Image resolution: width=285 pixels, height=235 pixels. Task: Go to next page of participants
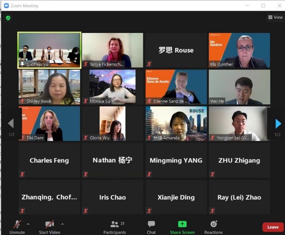278,123
